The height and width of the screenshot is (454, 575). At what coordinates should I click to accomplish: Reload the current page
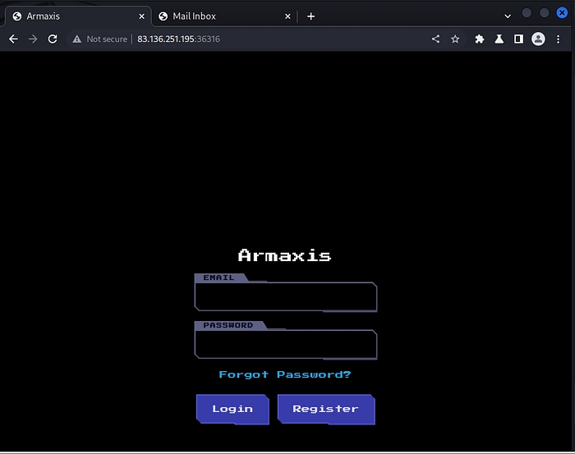(53, 39)
